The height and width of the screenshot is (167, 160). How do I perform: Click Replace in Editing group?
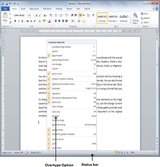(x=145, y=18)
